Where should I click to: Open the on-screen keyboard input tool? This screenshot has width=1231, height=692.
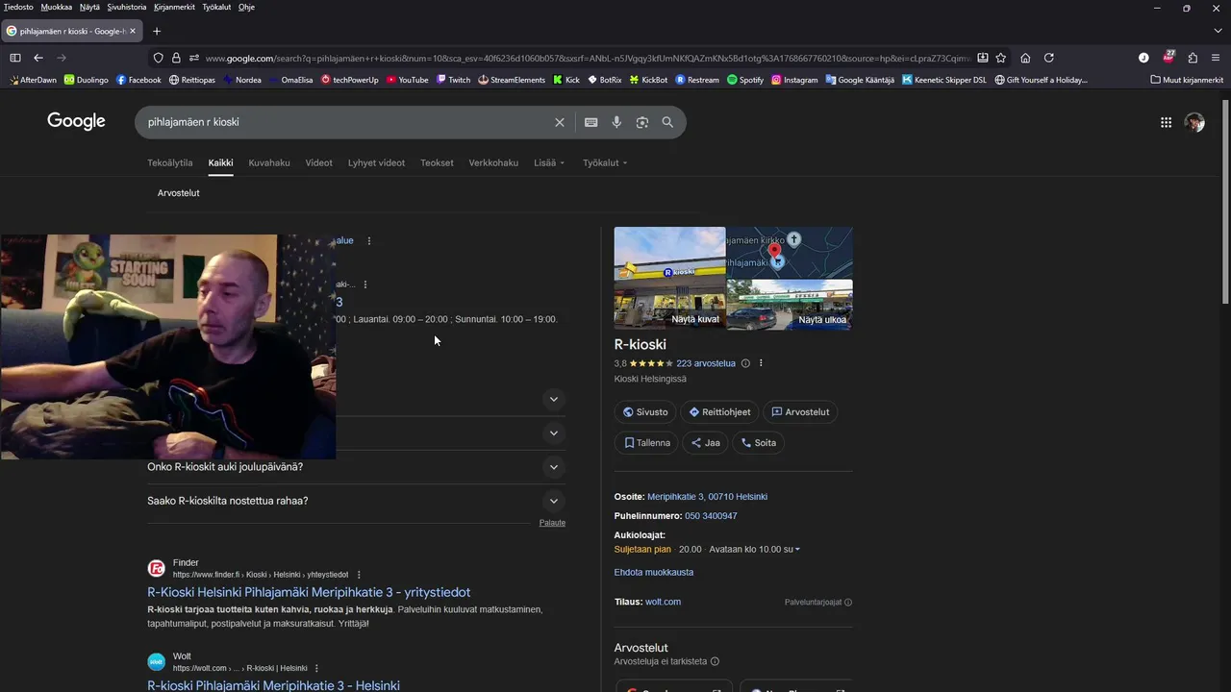coord(590,122)
